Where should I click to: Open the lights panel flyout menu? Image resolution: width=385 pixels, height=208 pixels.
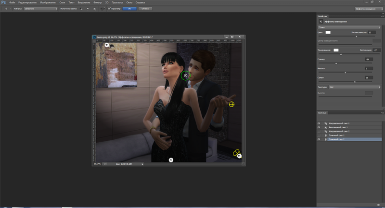tap(382, 113)
